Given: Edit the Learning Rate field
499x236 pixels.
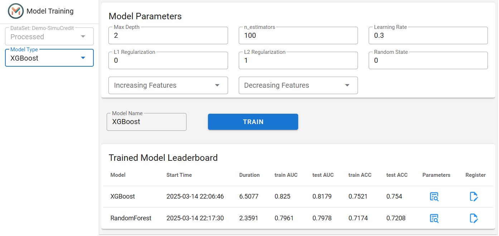Looking at the screenshot, I should pyautogui.click(x=428, y=36).
